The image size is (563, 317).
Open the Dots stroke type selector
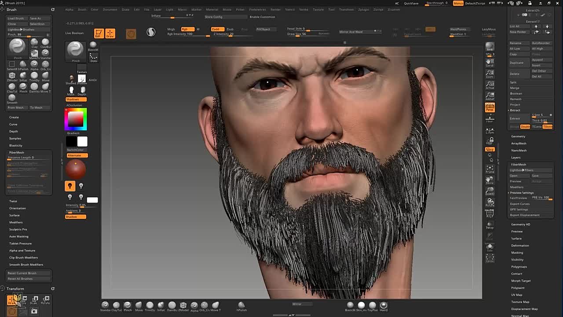point(93,57)
